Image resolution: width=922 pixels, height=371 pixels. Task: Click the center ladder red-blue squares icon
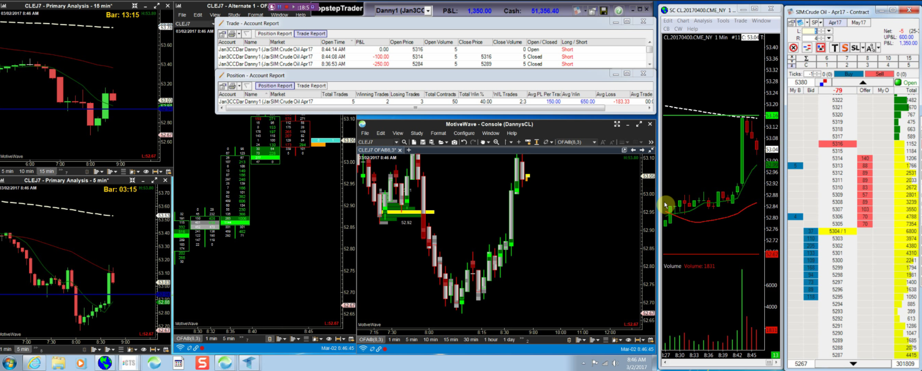pos(823,83)
